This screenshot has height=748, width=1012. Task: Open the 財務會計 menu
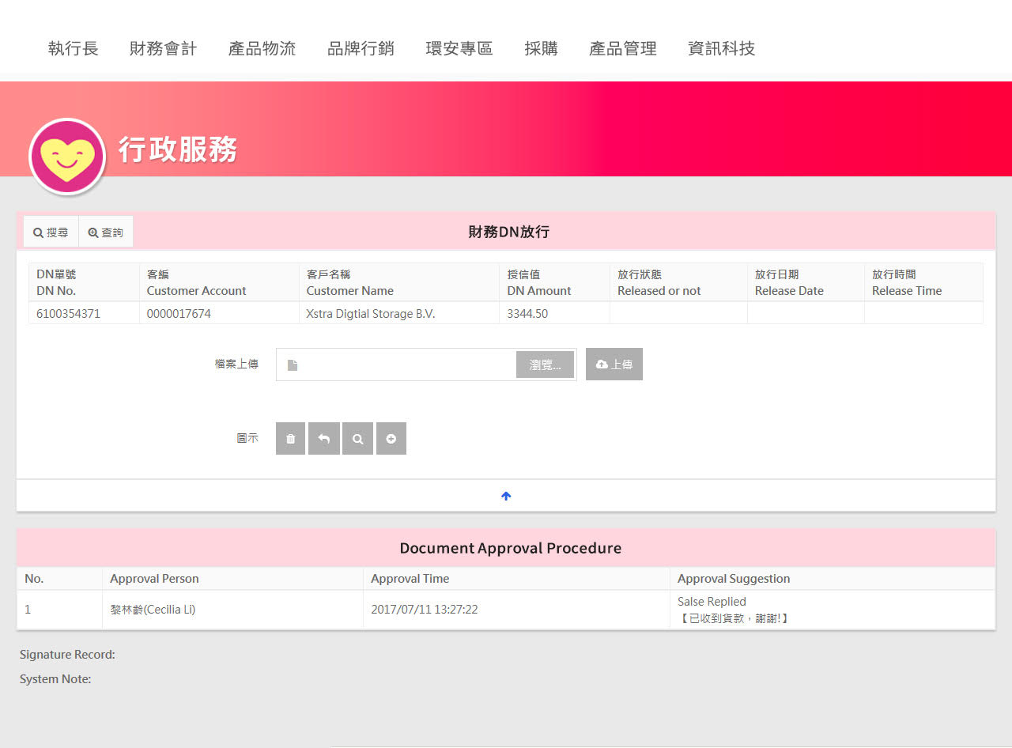(163, 48)
